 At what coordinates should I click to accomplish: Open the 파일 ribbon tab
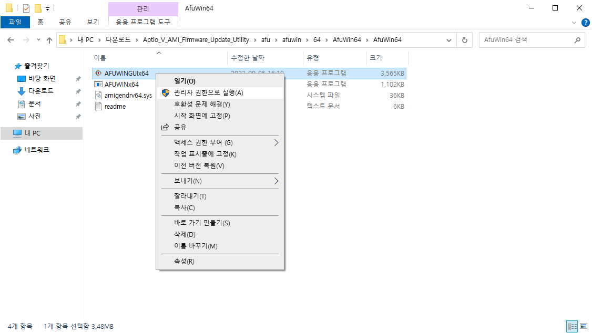(x=15, y=22)
